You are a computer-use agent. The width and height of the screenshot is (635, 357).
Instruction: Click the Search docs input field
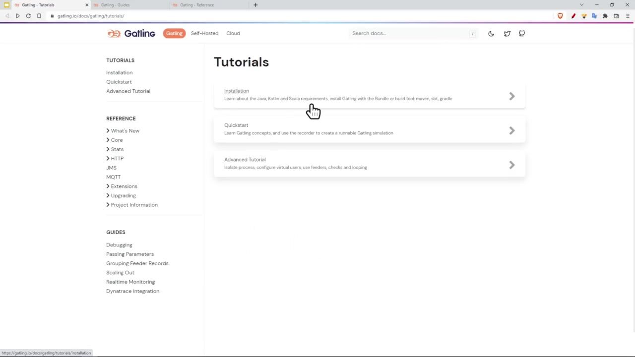(x=409, y=33)
